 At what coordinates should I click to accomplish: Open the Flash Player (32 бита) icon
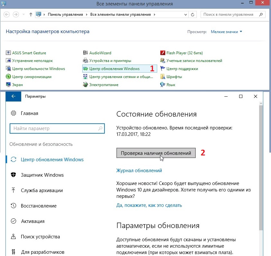tap(163, 53)
